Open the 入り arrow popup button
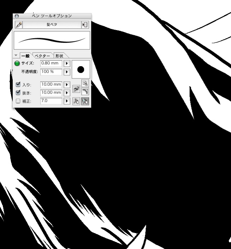The image size is (231, 249). pyautogui.click(x=67, y=85)
